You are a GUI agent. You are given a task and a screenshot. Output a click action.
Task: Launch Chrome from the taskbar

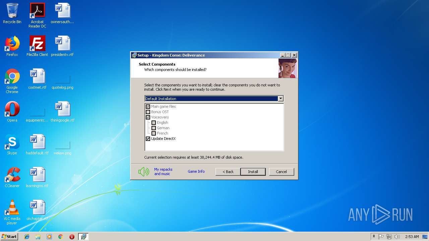60,237
